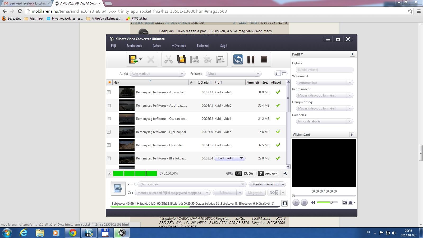Play the preview video
The height and width of the screenshot is (238, 423).
click(x=296, y=203)
